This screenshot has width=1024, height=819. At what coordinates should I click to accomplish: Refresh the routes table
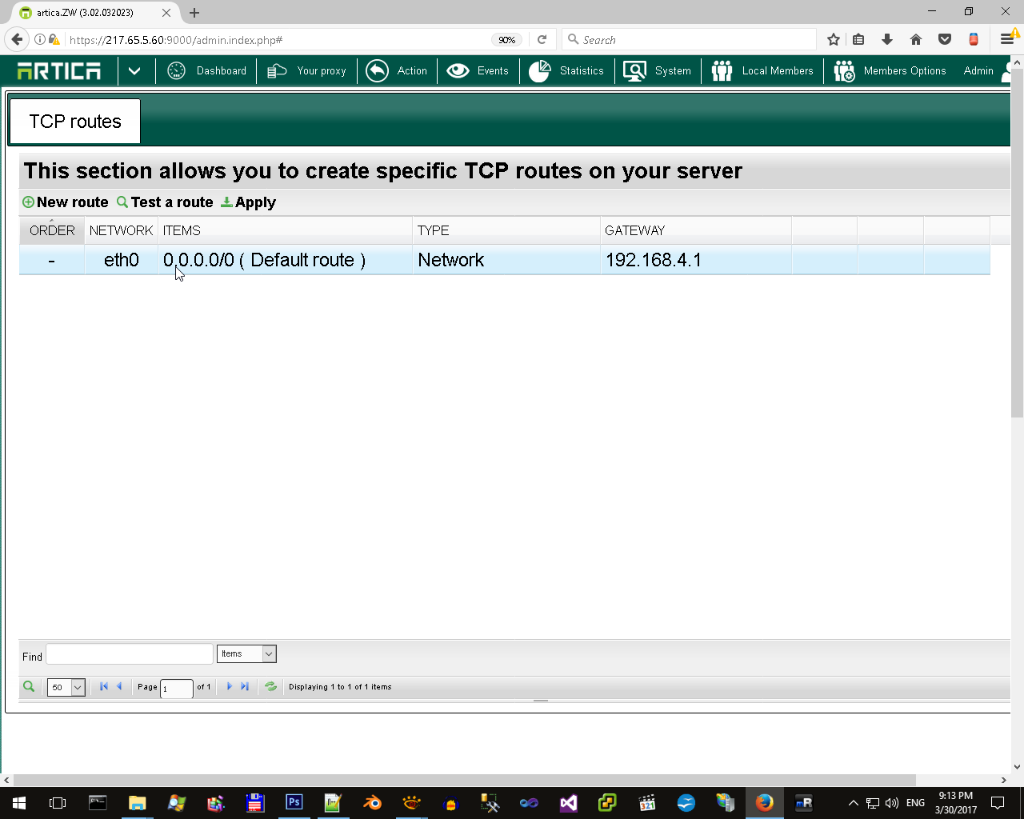271,686
